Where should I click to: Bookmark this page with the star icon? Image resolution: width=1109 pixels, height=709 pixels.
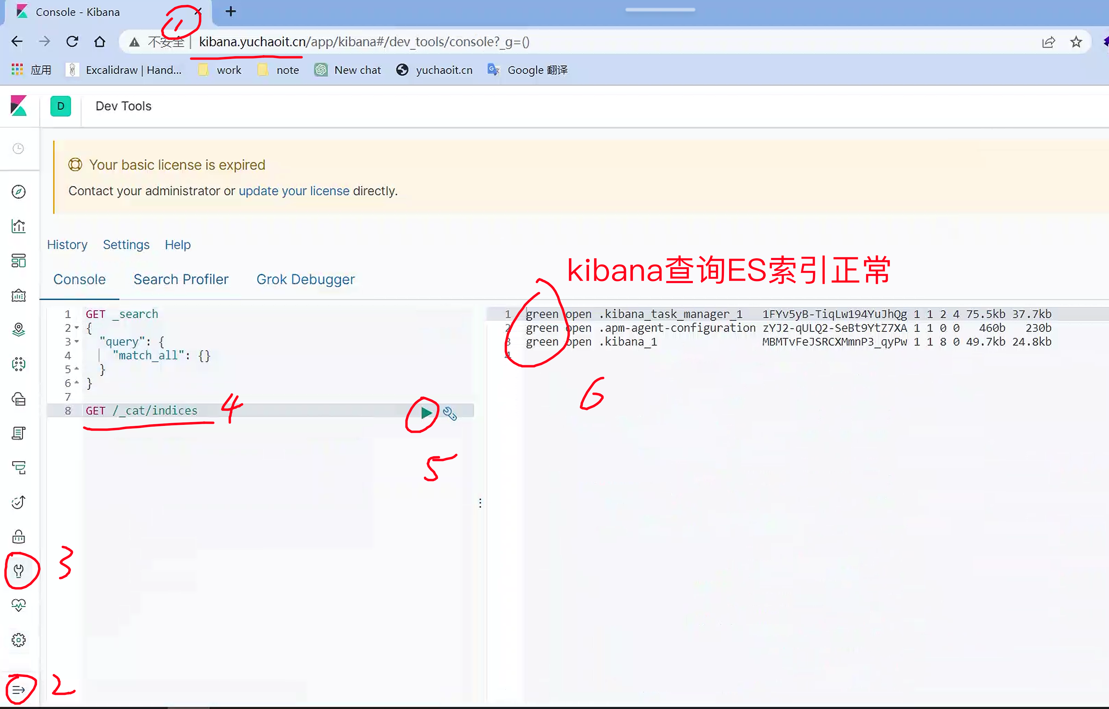[x=1076, y=42]
